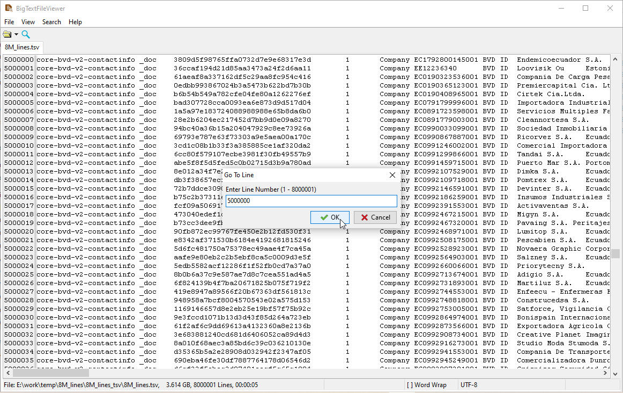Click company name Dimka S.A.
The image size is (623, 393).
click(538, 171)
